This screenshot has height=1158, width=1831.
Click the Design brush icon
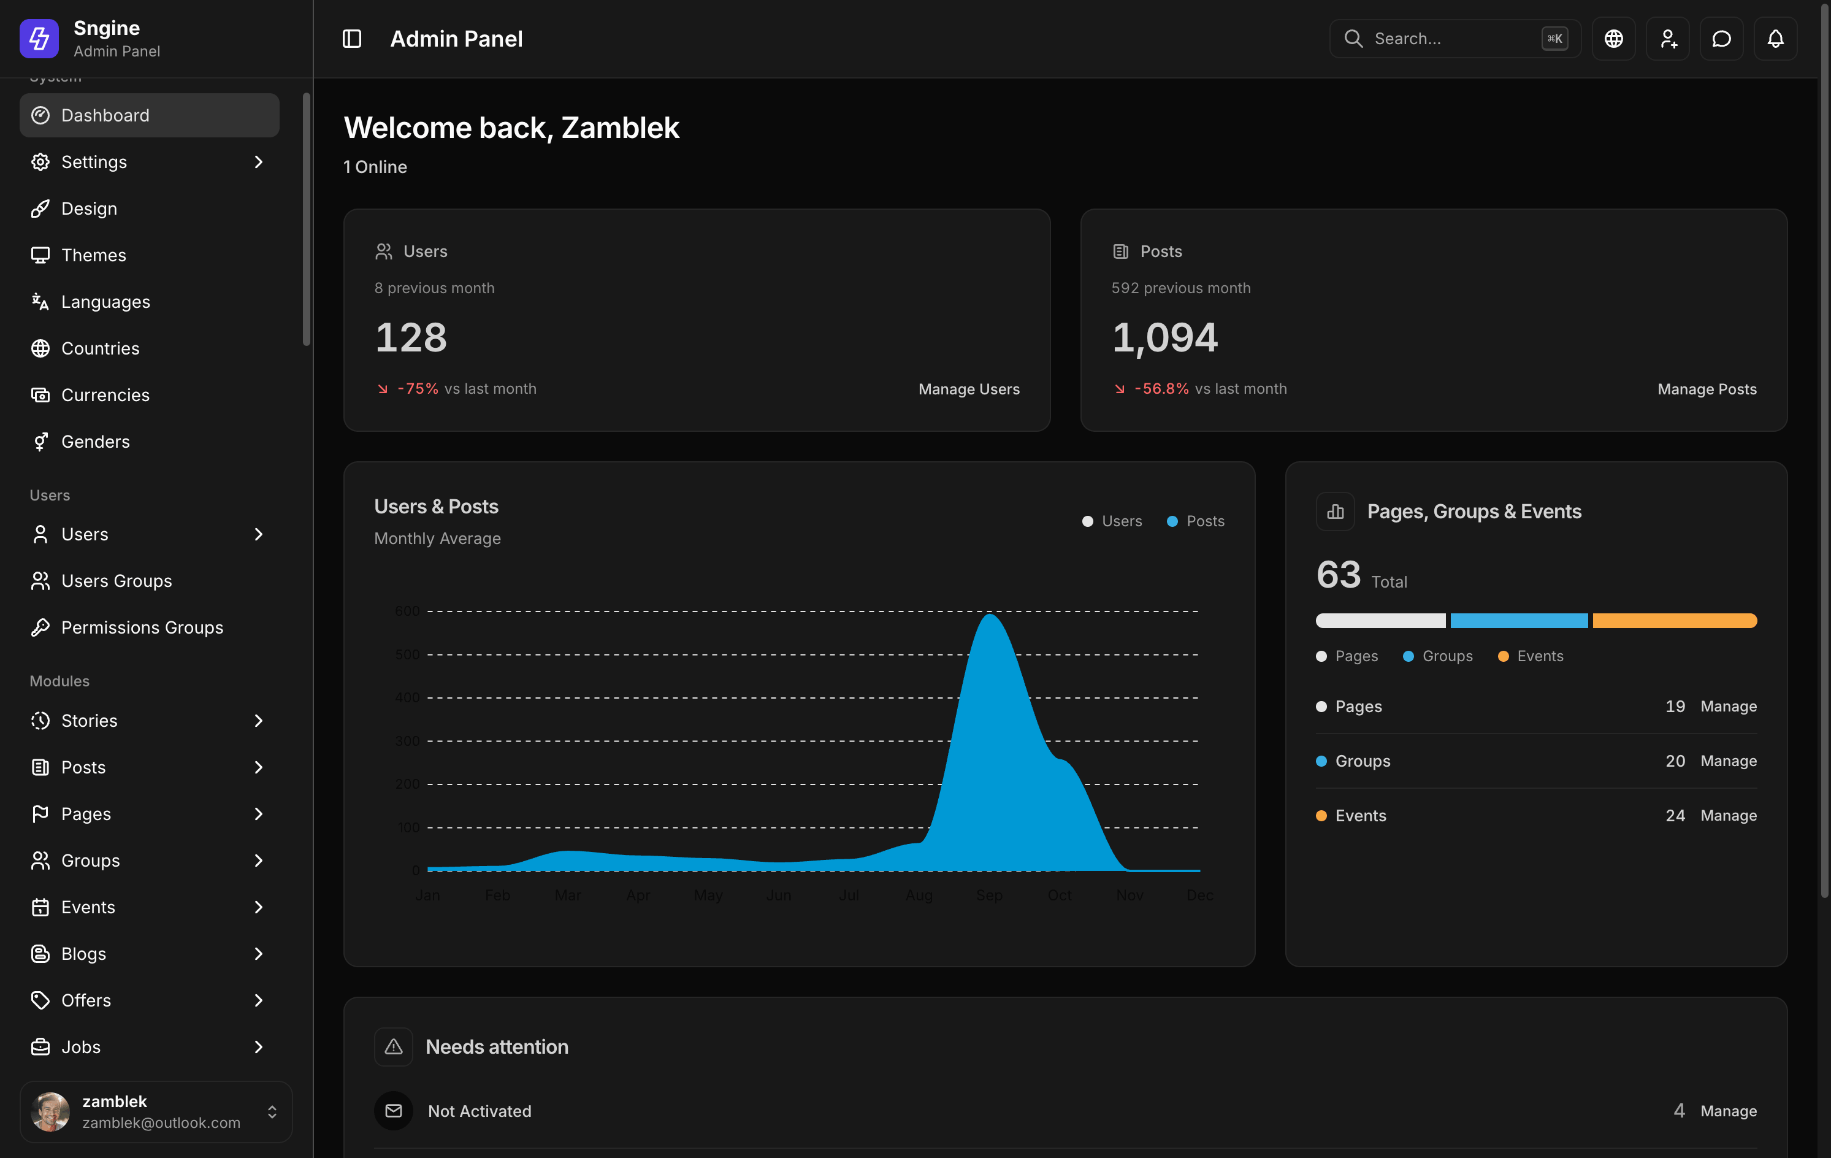click(40, 209)
